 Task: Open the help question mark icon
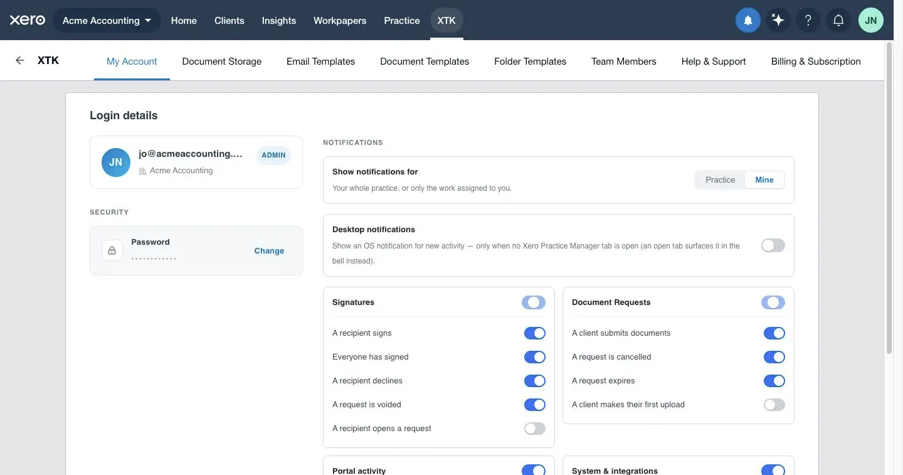(808, 20)
